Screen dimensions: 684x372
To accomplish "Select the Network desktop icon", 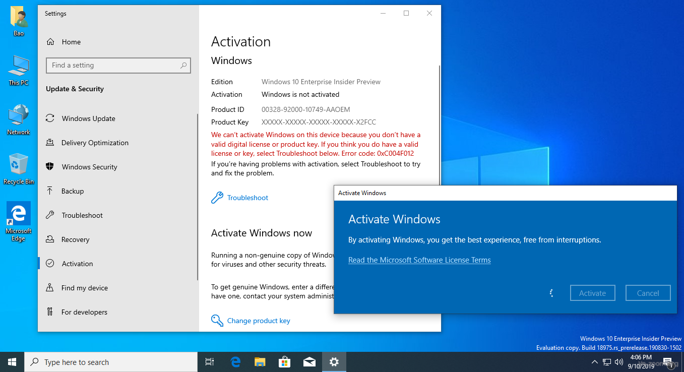I will point(19,120).
